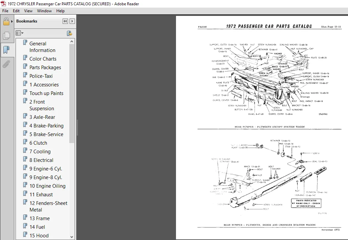Open the Page Thumbnails panel icon
The image size is (348, 240).
(6, 35)
